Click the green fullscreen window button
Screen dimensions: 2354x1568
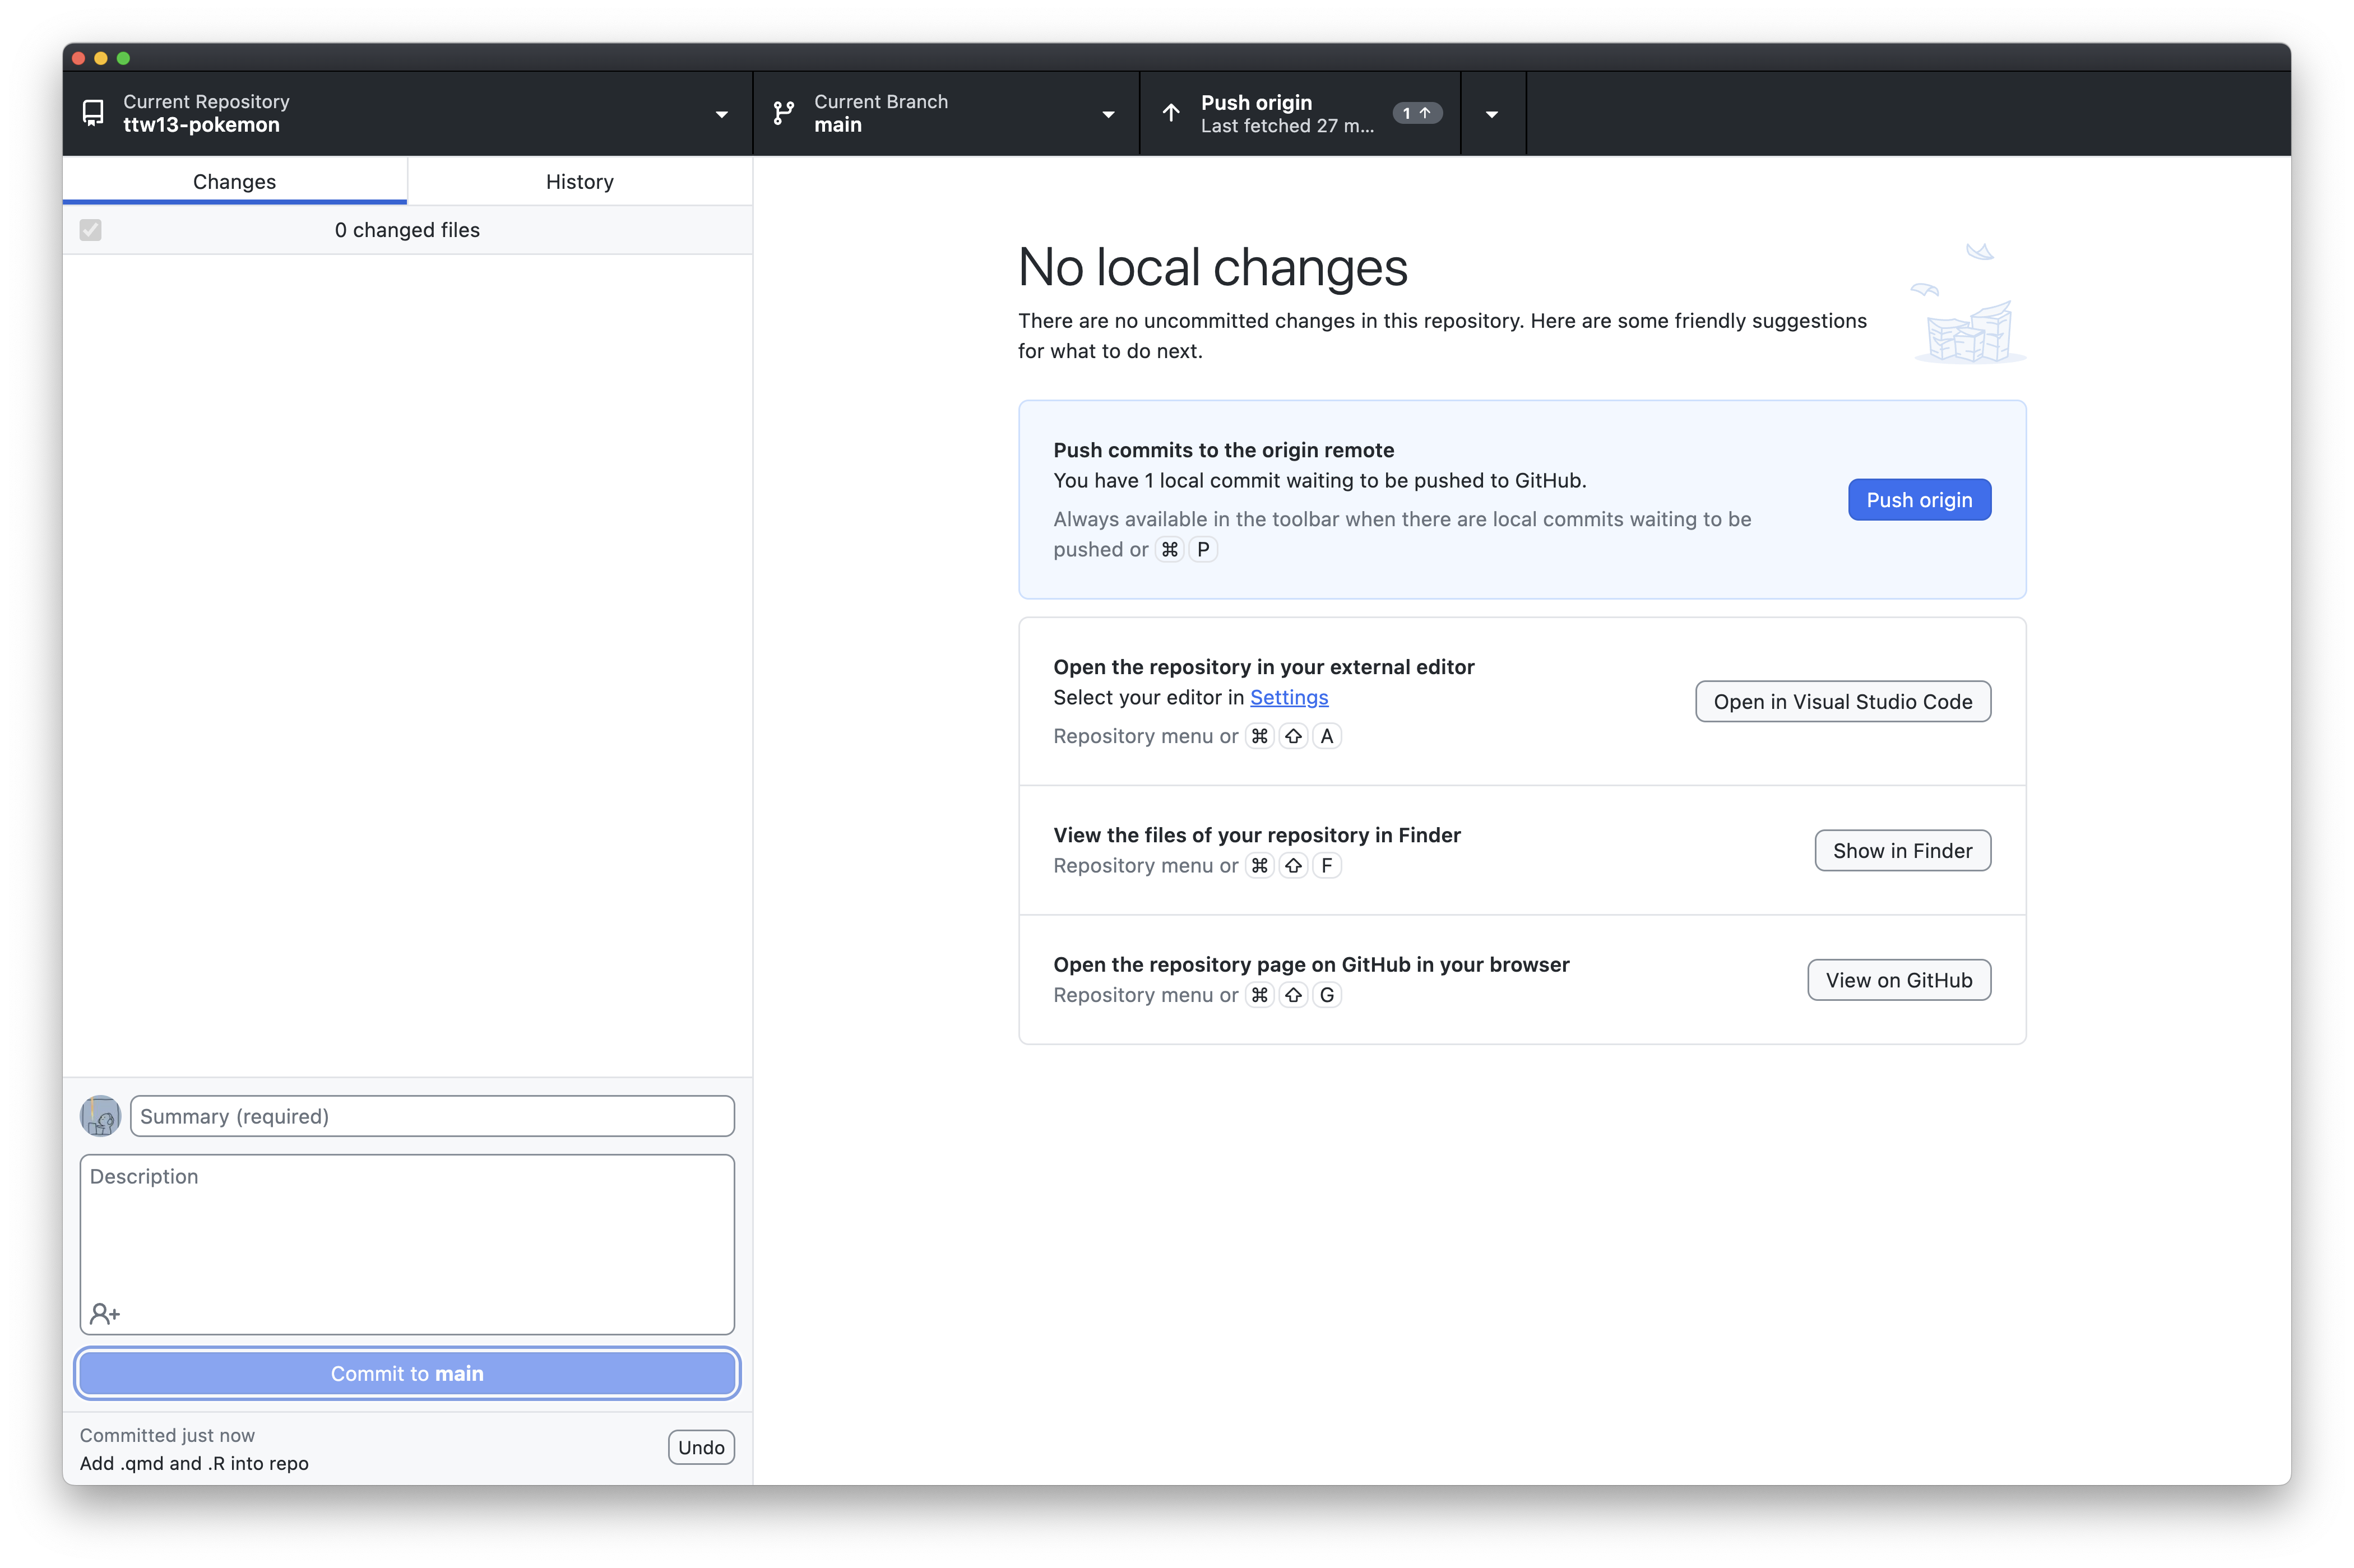click(123, 58)
